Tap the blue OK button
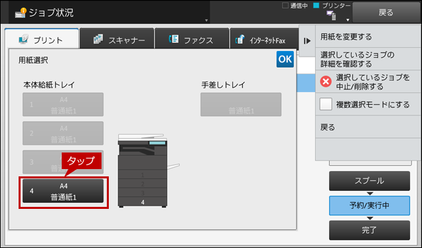This screenshot has width=422, height=248. 285,59
